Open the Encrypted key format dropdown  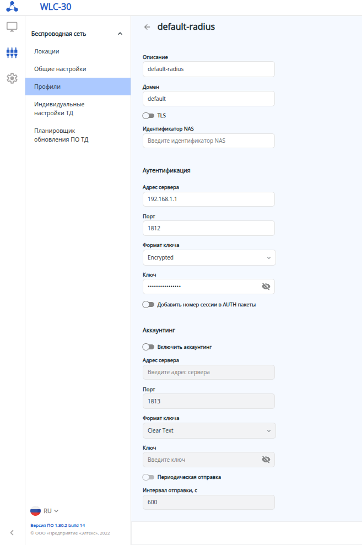[209, 257]
